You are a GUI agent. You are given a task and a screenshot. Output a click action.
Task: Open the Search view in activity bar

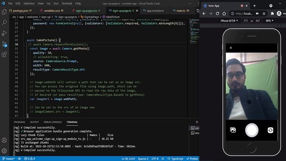point(4,22)
